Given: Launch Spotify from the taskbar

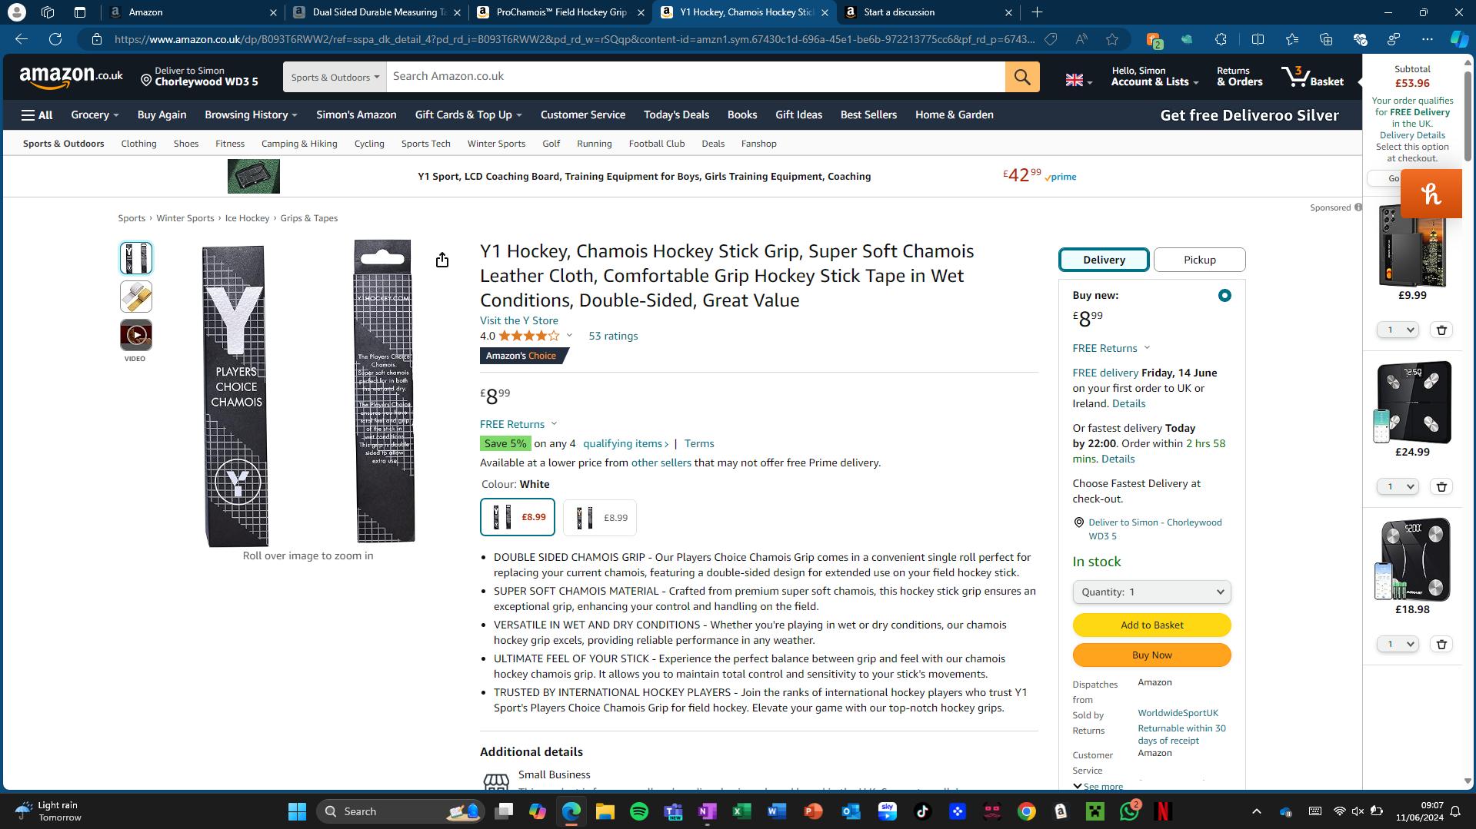Looking at the screenshot, I should (638, 811).
